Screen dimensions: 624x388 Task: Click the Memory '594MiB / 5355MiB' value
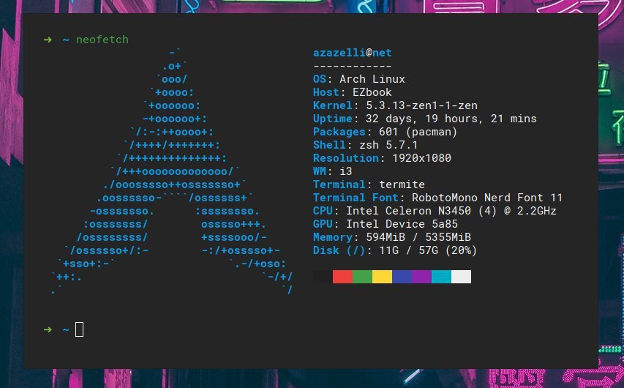[418, 236]
